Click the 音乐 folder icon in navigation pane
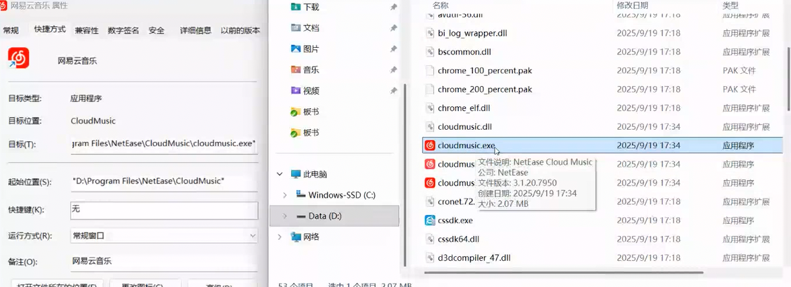 pyautogui.click(x=296, y=70)
